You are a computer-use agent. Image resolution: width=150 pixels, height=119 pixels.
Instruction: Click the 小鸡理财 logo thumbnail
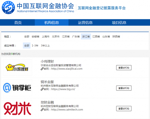17,67
